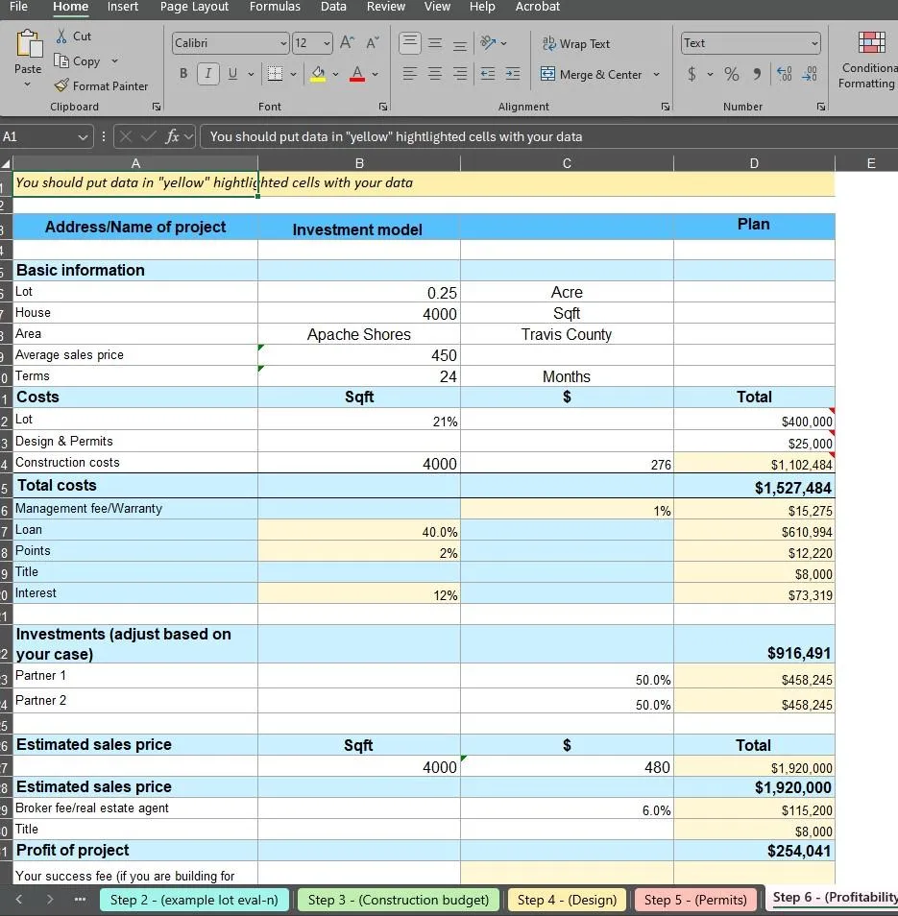The height and width of the screenshot is (916, 898).
Task: Open Font settings dialog launcher
Action: tap(382, 107)
